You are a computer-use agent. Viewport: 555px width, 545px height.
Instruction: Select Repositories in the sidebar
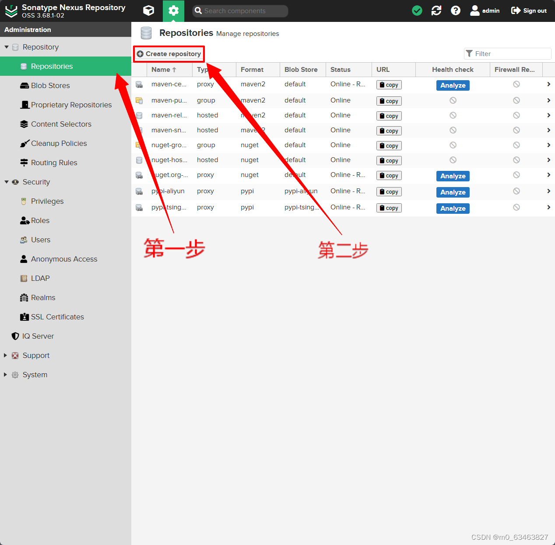coord(52,66)
